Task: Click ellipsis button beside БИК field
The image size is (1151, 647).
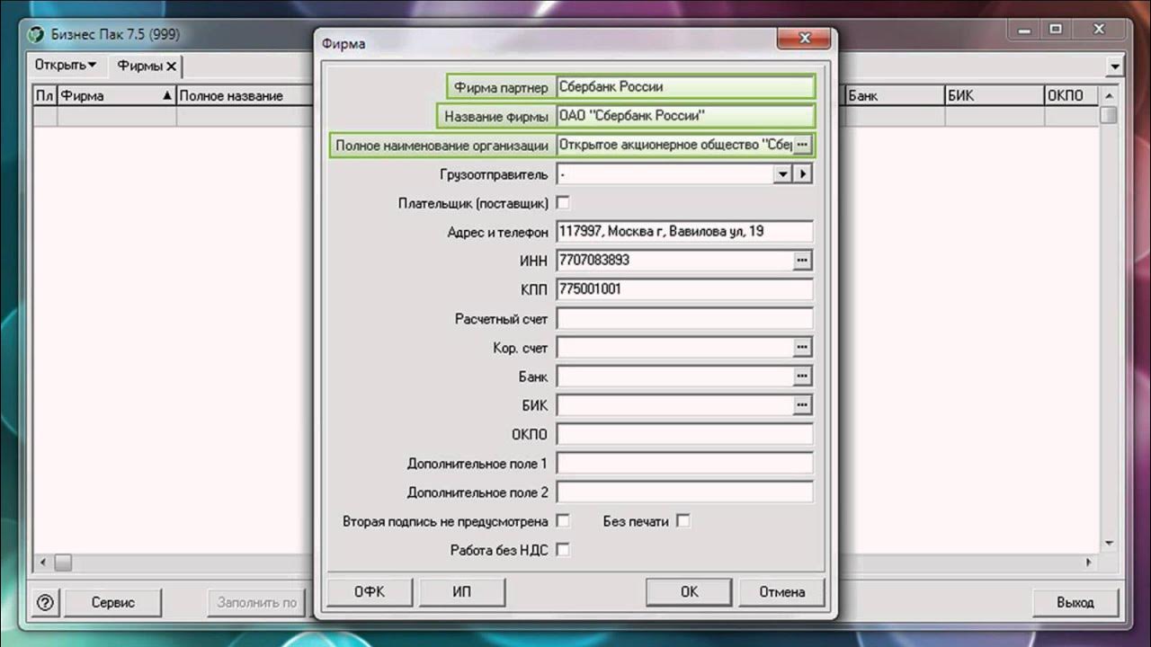Action: click(x=803, y=405)
